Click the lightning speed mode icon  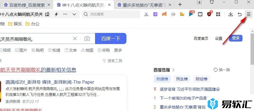tap(56, 14)
